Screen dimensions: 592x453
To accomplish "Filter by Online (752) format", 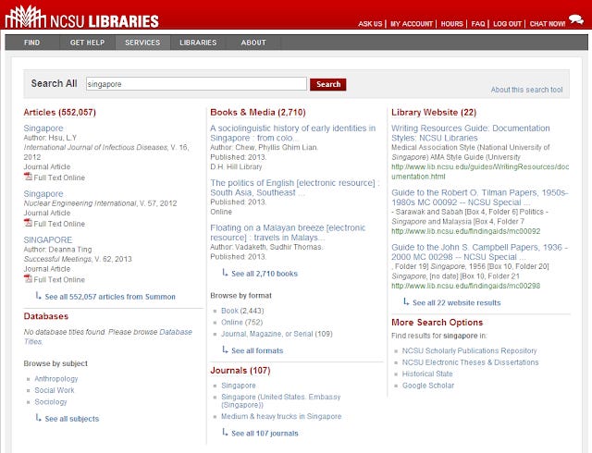I will (x=241, y=323).
